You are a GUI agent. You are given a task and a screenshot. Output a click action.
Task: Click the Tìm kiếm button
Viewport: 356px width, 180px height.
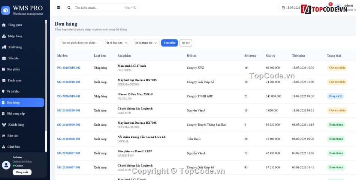click(169, 43)
